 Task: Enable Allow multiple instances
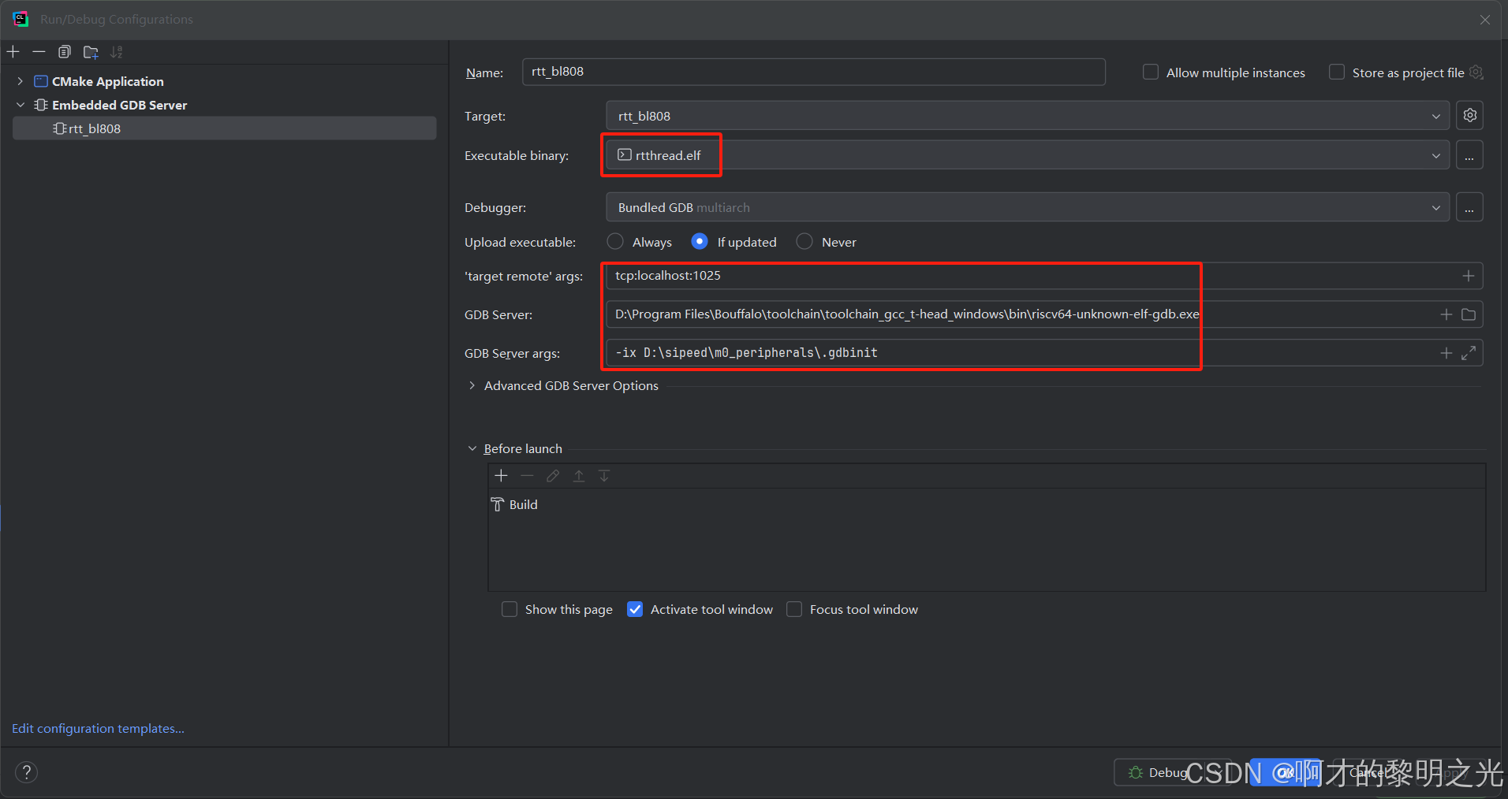click(x=1149, y=72)
